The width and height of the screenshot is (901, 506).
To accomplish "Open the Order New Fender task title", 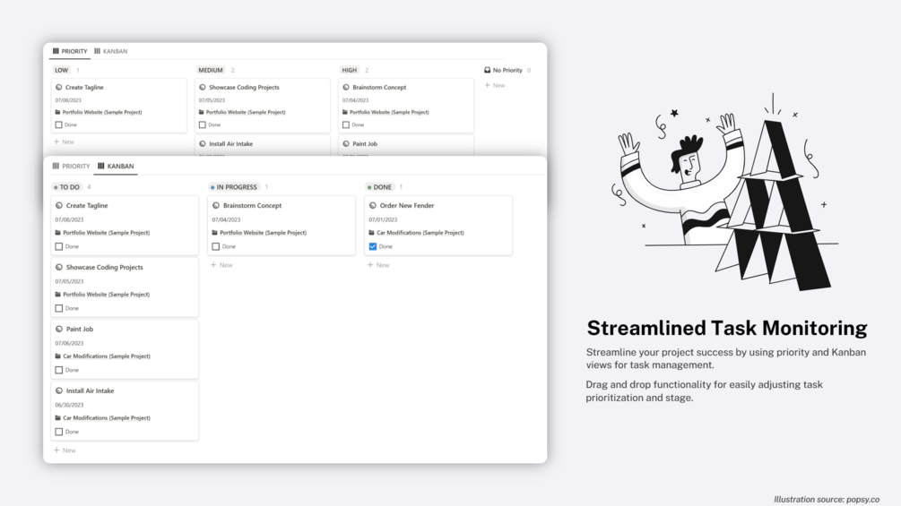I will 407,205.
